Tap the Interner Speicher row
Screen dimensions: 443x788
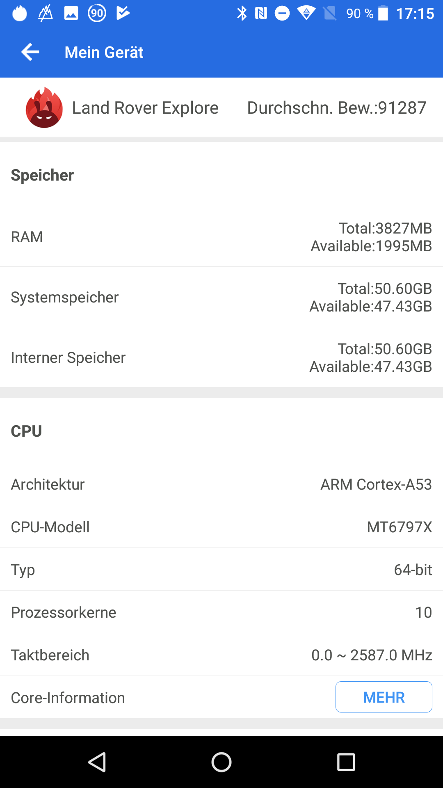(221, 357)
